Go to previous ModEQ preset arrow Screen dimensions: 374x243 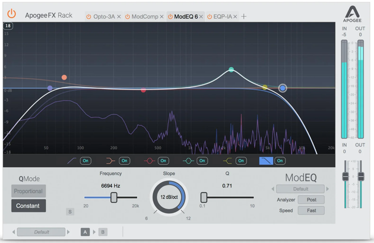point(273,189)
